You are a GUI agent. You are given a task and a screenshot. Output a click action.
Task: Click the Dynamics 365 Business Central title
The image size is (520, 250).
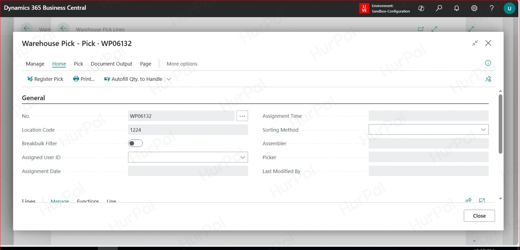pyautogui.click(x=45, y=8)
